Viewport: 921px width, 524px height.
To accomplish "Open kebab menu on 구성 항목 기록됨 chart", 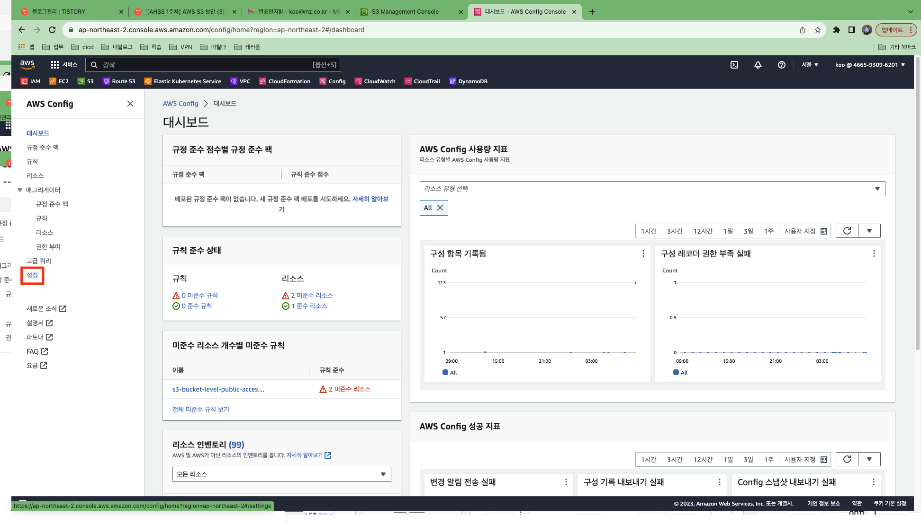I will click(x=643, y=253).
